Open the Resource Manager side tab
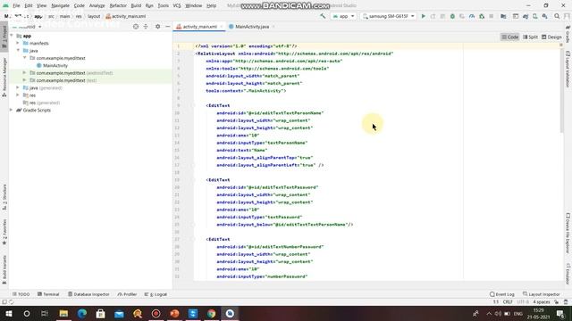The height and width of the screenshot is (321, 572). click(4, 78)
